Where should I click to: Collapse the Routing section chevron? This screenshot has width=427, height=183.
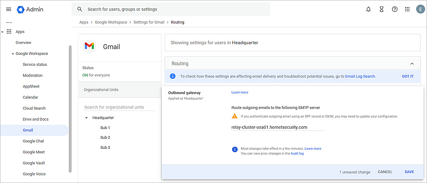point(412,64)
